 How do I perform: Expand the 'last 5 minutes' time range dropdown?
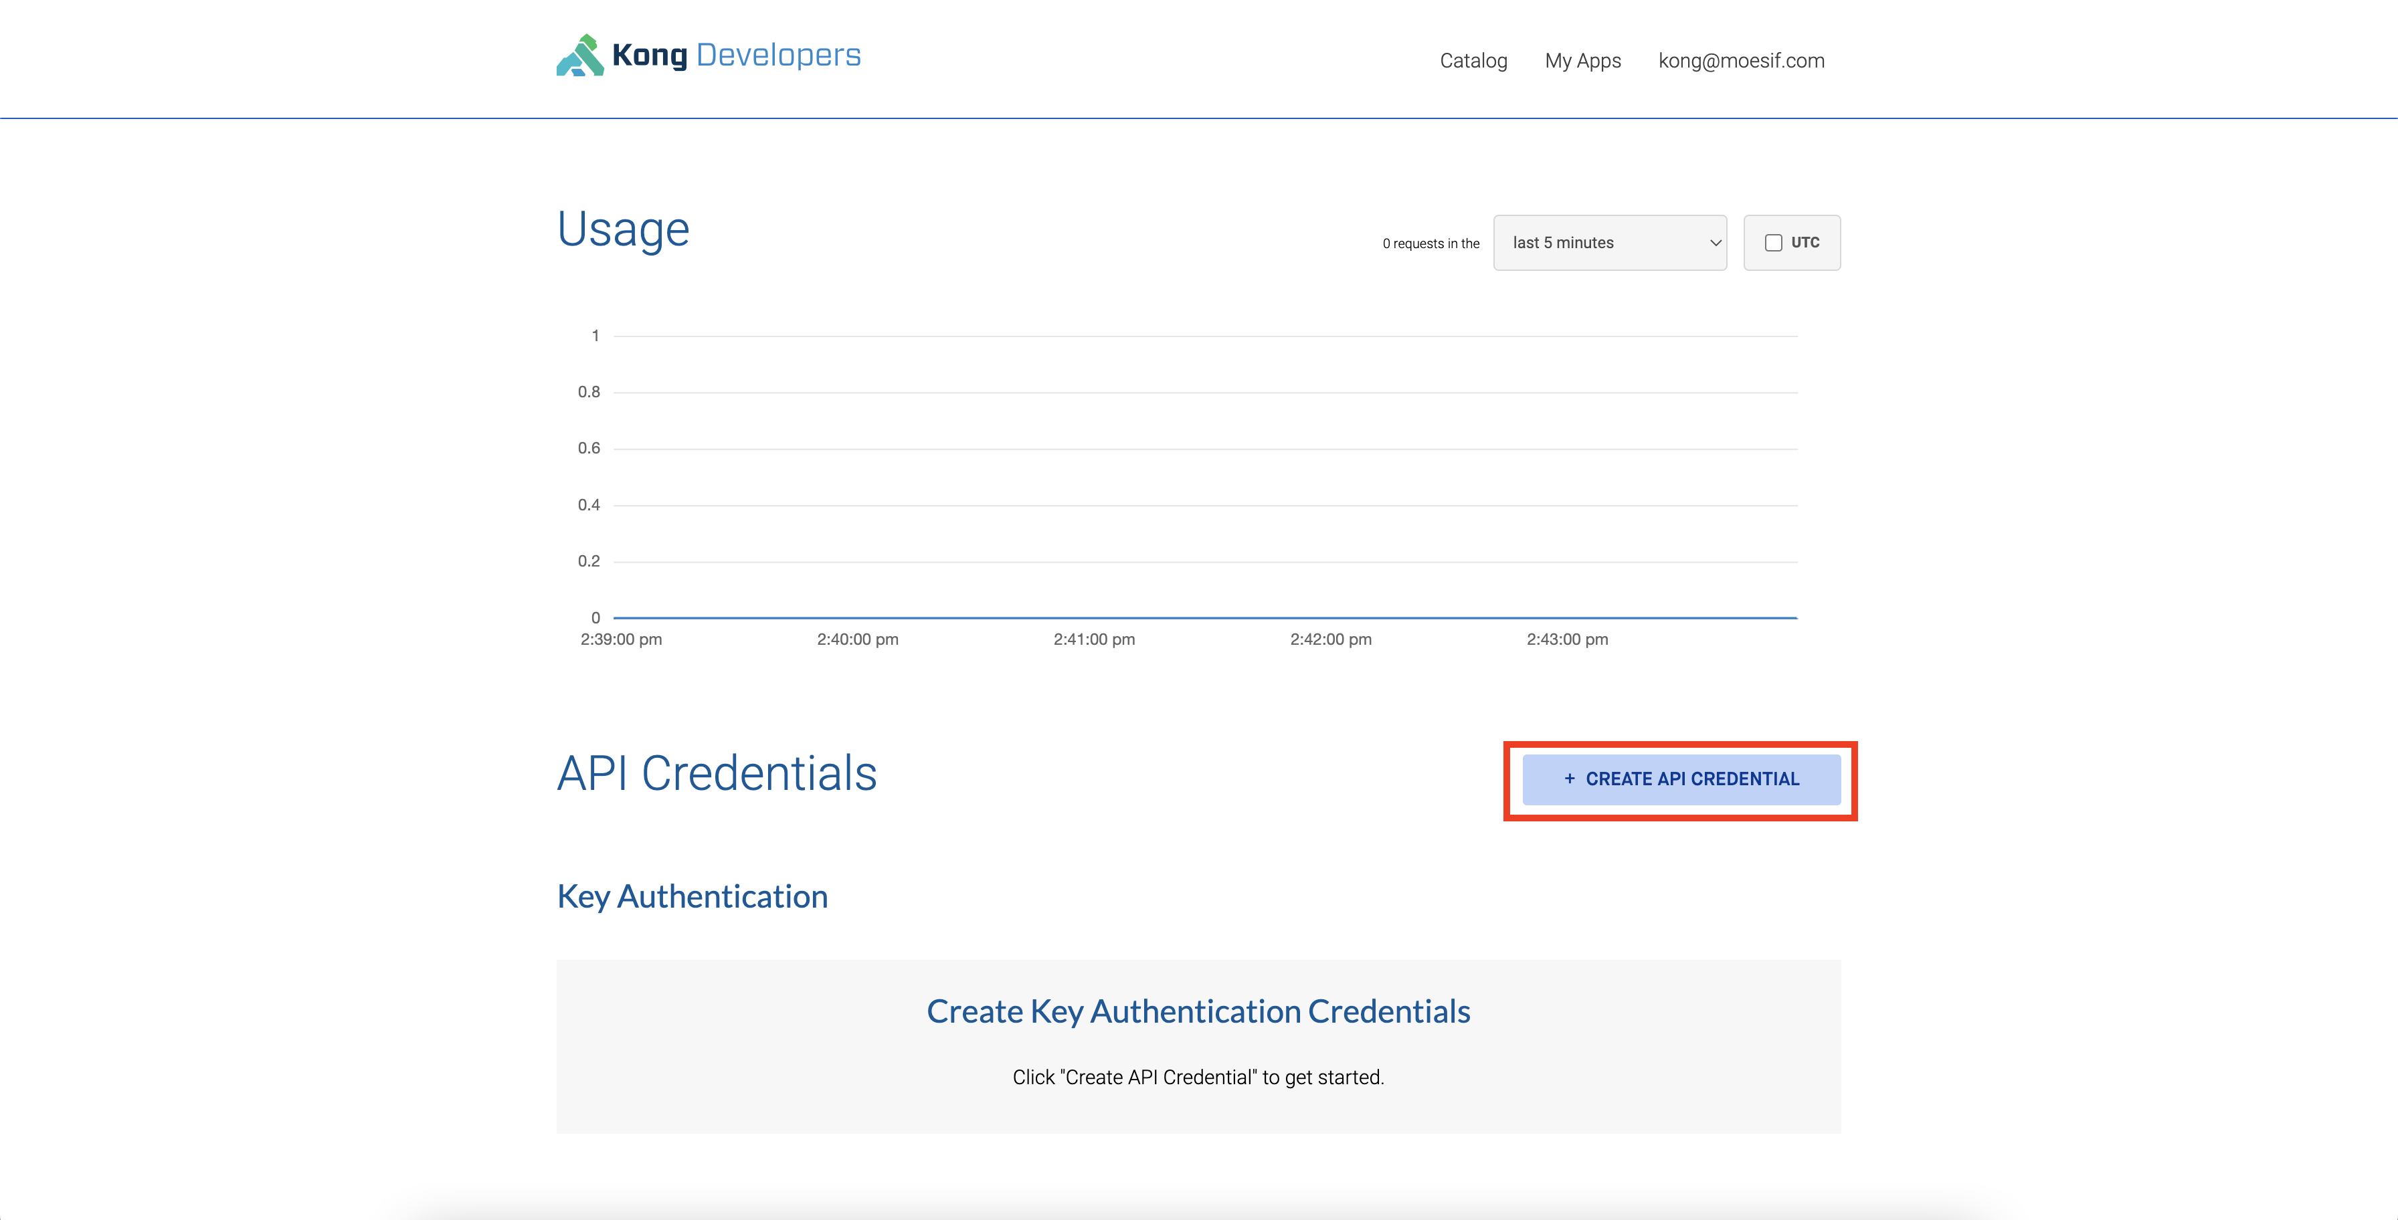click(x=1610, y=242)
